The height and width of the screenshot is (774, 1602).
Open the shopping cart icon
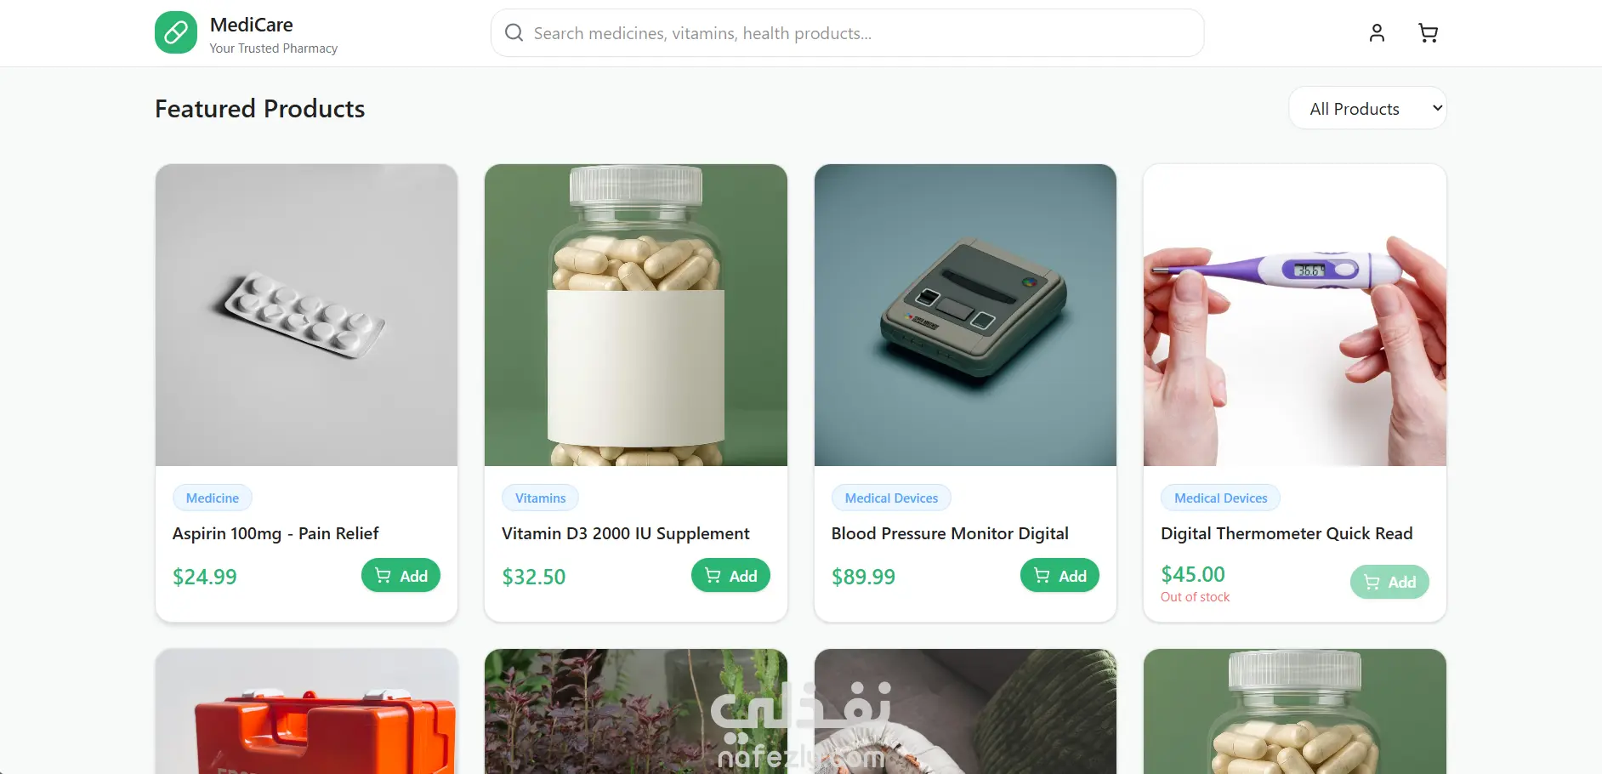tap(1429, 33)
